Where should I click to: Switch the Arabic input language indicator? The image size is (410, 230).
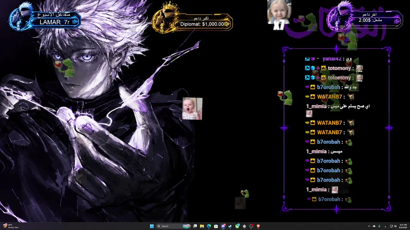pos(385,226)
